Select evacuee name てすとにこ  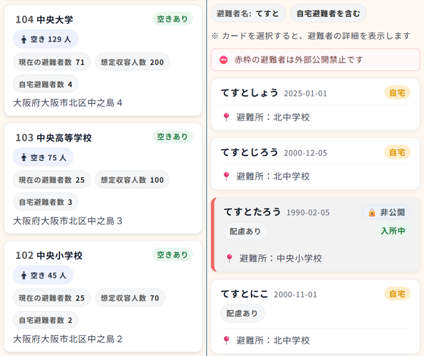[x=245, y=294]
